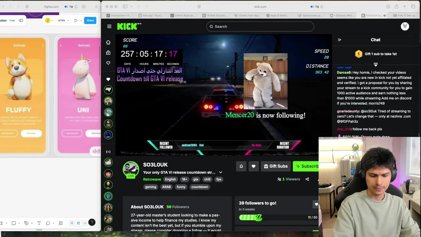421x237 pixels.
Task: Switch to Dev Mode in Figma toolbar
Action: pyautogui.click(x=85, y=223)
